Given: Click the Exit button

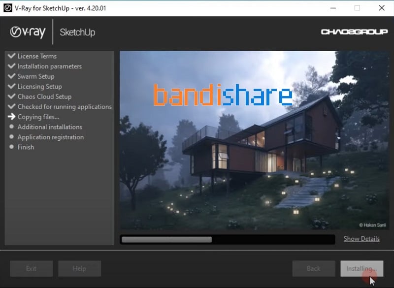Looking at the screenshot, I should (32, 269).
